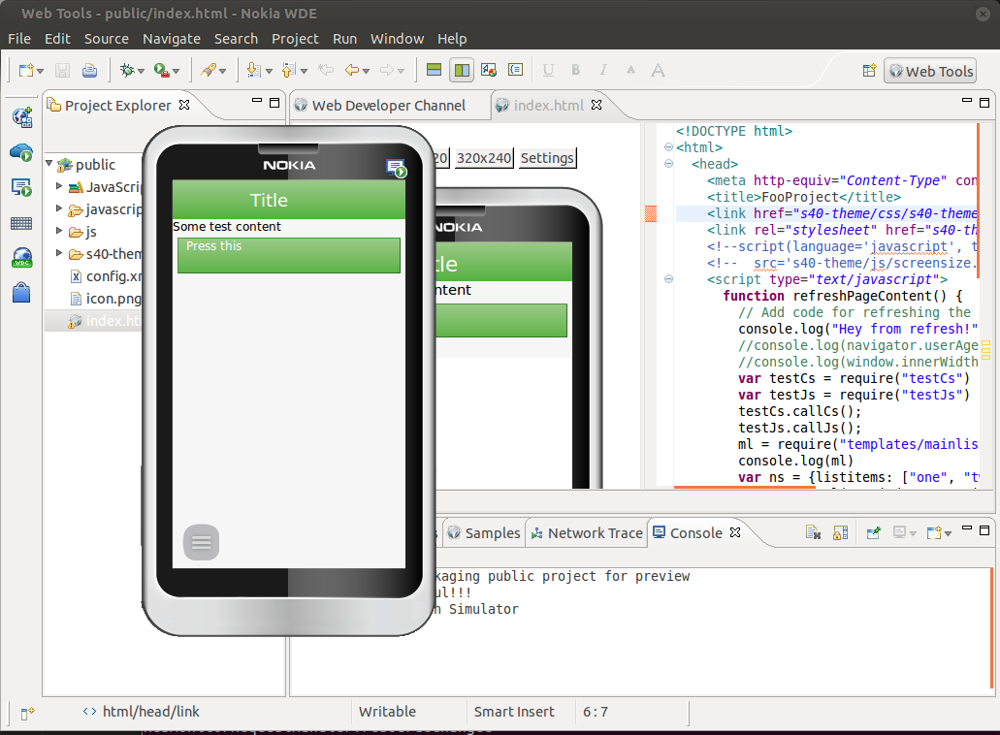The image size is (1000, 735).
Task: Open the File menu
Action: [19, 39]
